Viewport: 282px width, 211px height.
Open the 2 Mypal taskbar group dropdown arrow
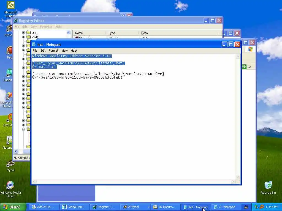(x=148, y=207)
